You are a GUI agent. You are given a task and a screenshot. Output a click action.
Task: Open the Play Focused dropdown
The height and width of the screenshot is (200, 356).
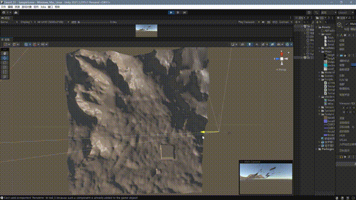click(249, 22)
